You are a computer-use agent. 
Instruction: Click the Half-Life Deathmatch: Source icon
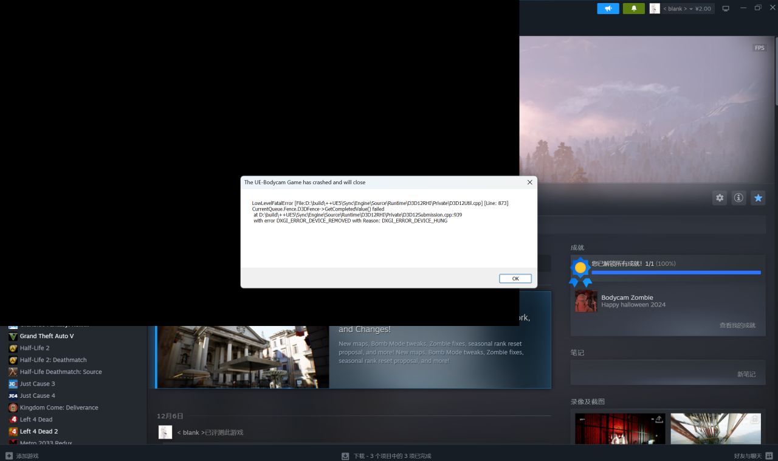click(13, 372)
